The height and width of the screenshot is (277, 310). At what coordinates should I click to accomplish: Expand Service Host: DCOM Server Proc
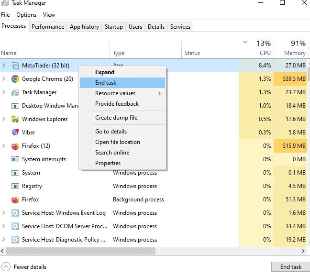pyautogui.click(x=3, y=226)
